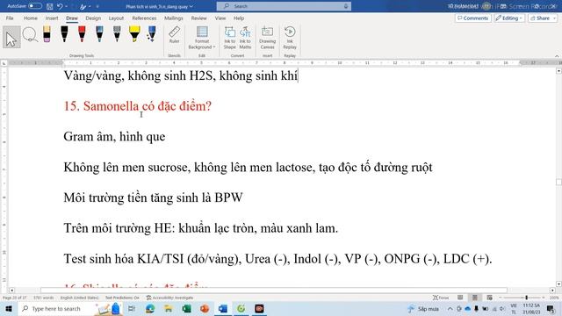The height and width of the screenshot is (316, 562).
Task: Expand the Undo history dropdown
Action: 67,6
